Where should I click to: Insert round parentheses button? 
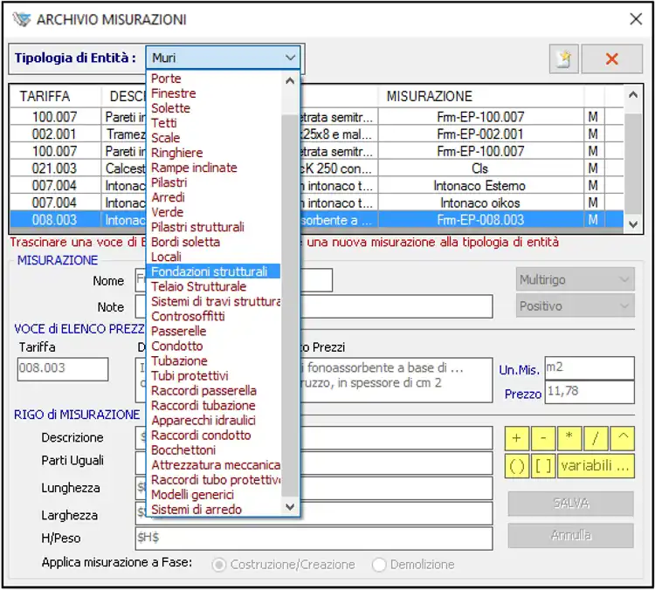517,465
